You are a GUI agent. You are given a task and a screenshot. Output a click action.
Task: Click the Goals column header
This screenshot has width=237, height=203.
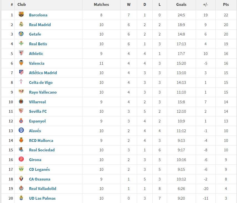(181, 4)
